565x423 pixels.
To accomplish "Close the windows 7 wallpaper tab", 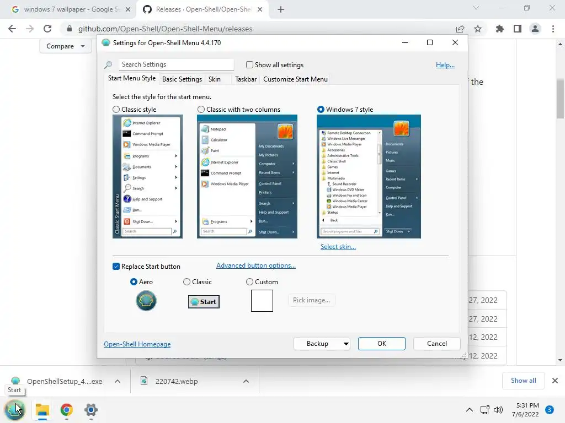I will [128, 10].
